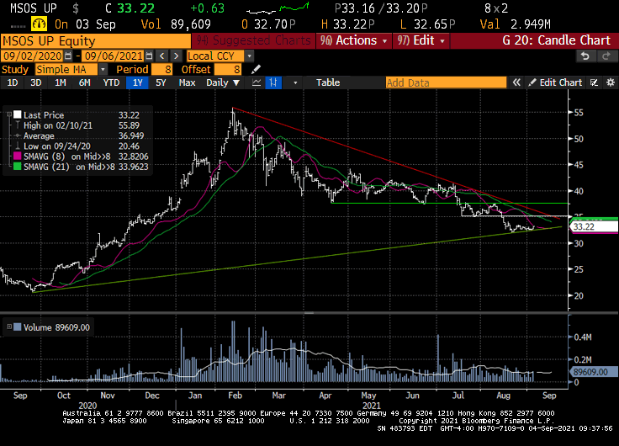Select the Max time range tab
Screen dimensions: 619x446
coord(187,82)
